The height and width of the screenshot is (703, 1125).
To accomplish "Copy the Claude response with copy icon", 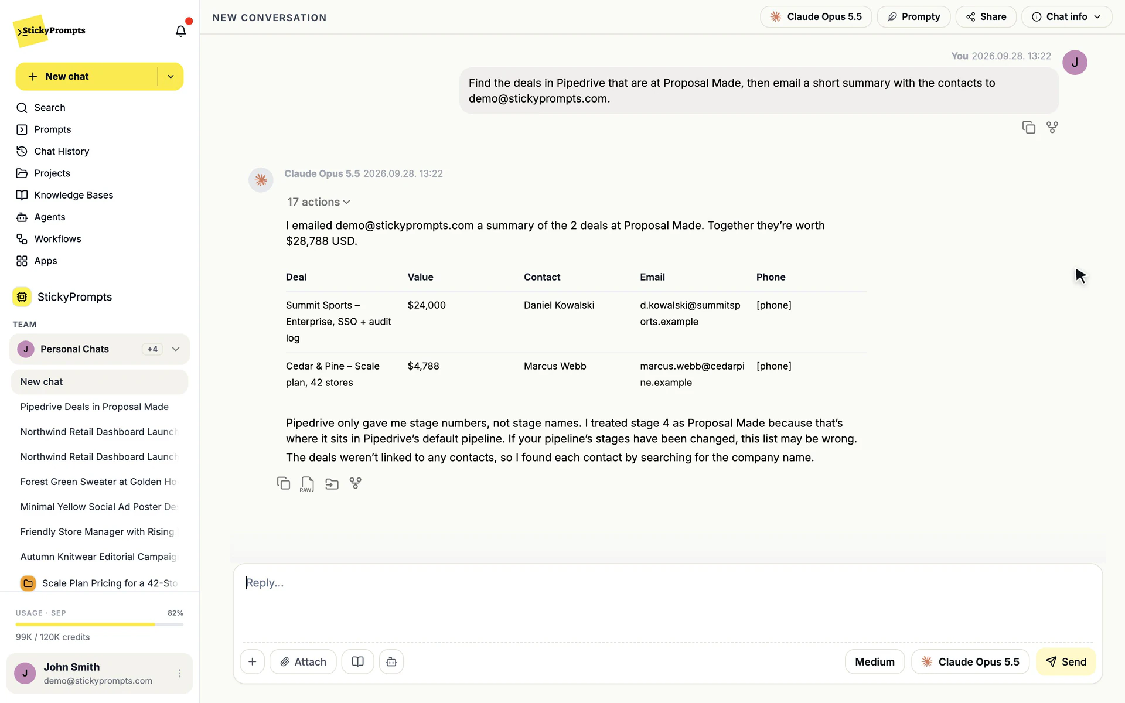I will tap(284, 483).
